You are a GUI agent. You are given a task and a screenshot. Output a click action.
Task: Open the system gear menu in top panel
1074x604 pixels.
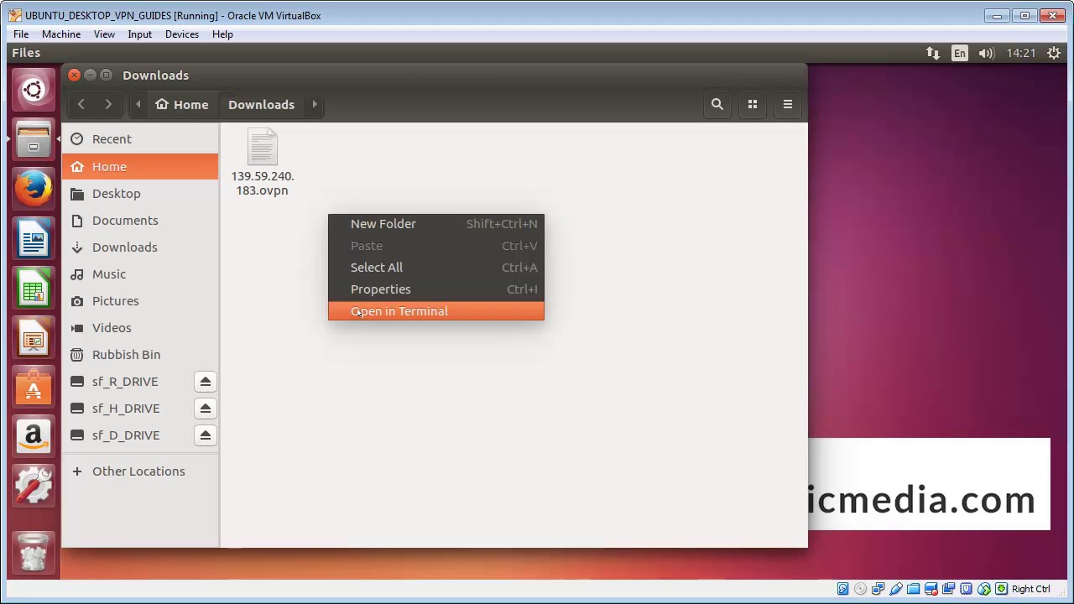(x=1053, y=53)
